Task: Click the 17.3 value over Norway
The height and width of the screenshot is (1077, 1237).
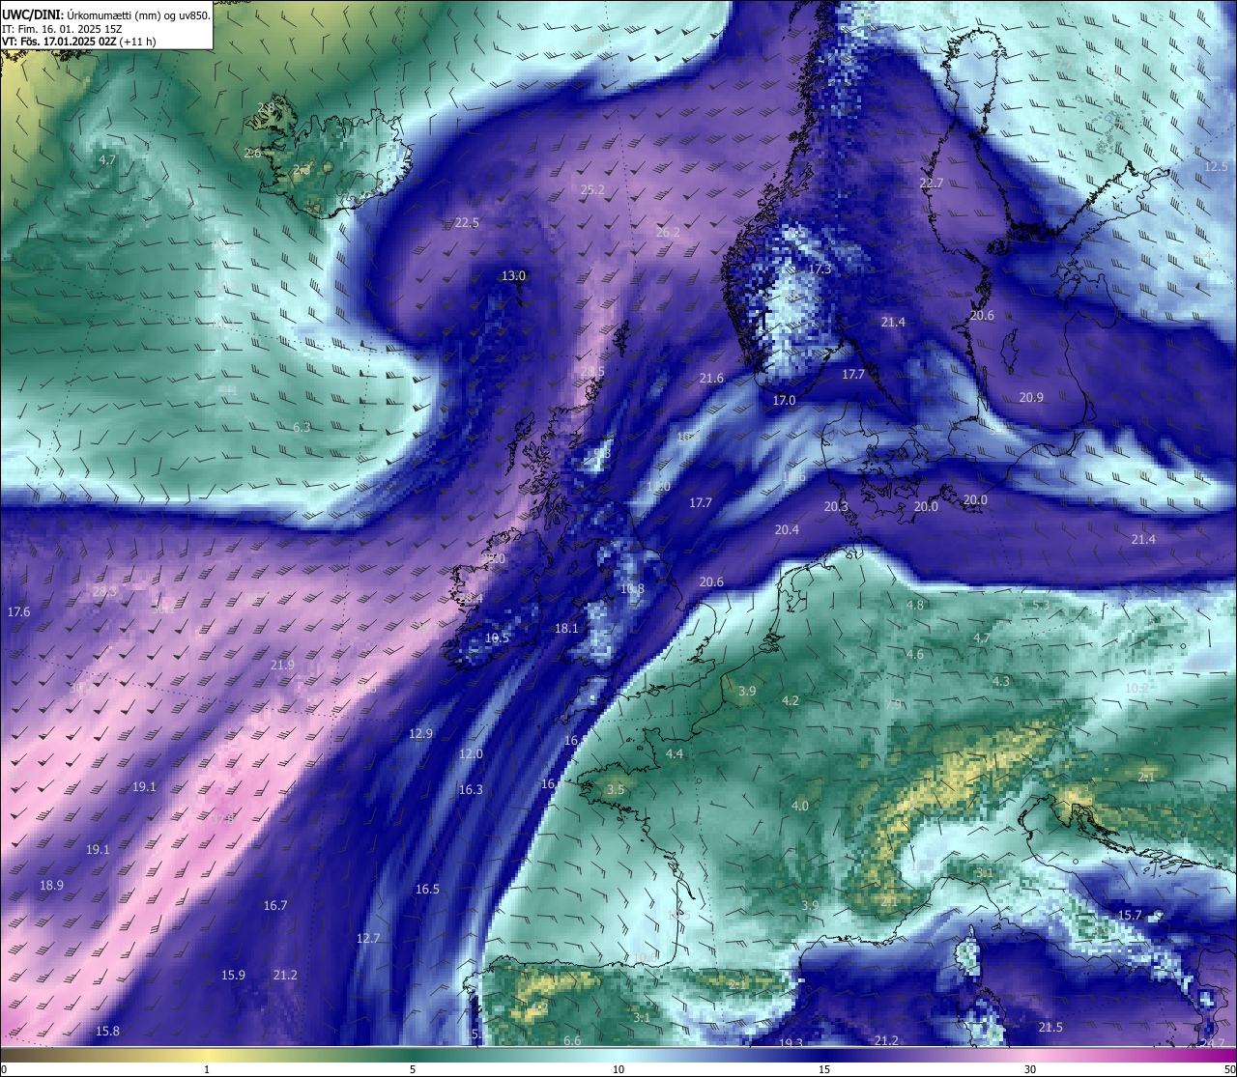Action: point(820,269)
